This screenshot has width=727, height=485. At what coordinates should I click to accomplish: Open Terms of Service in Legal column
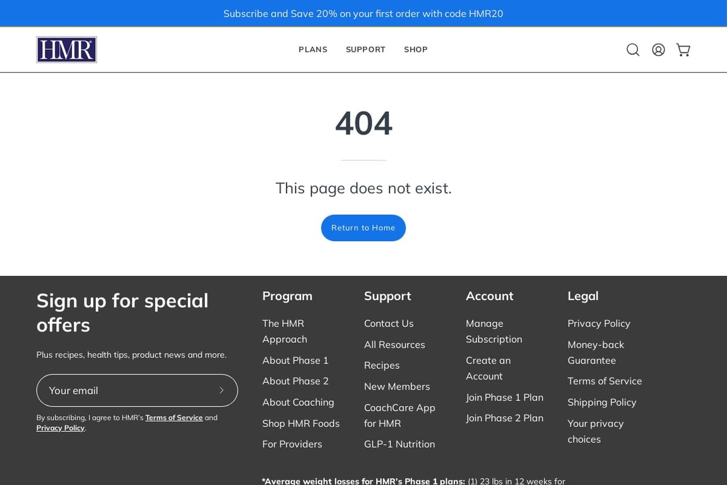[x=605, y=381]
